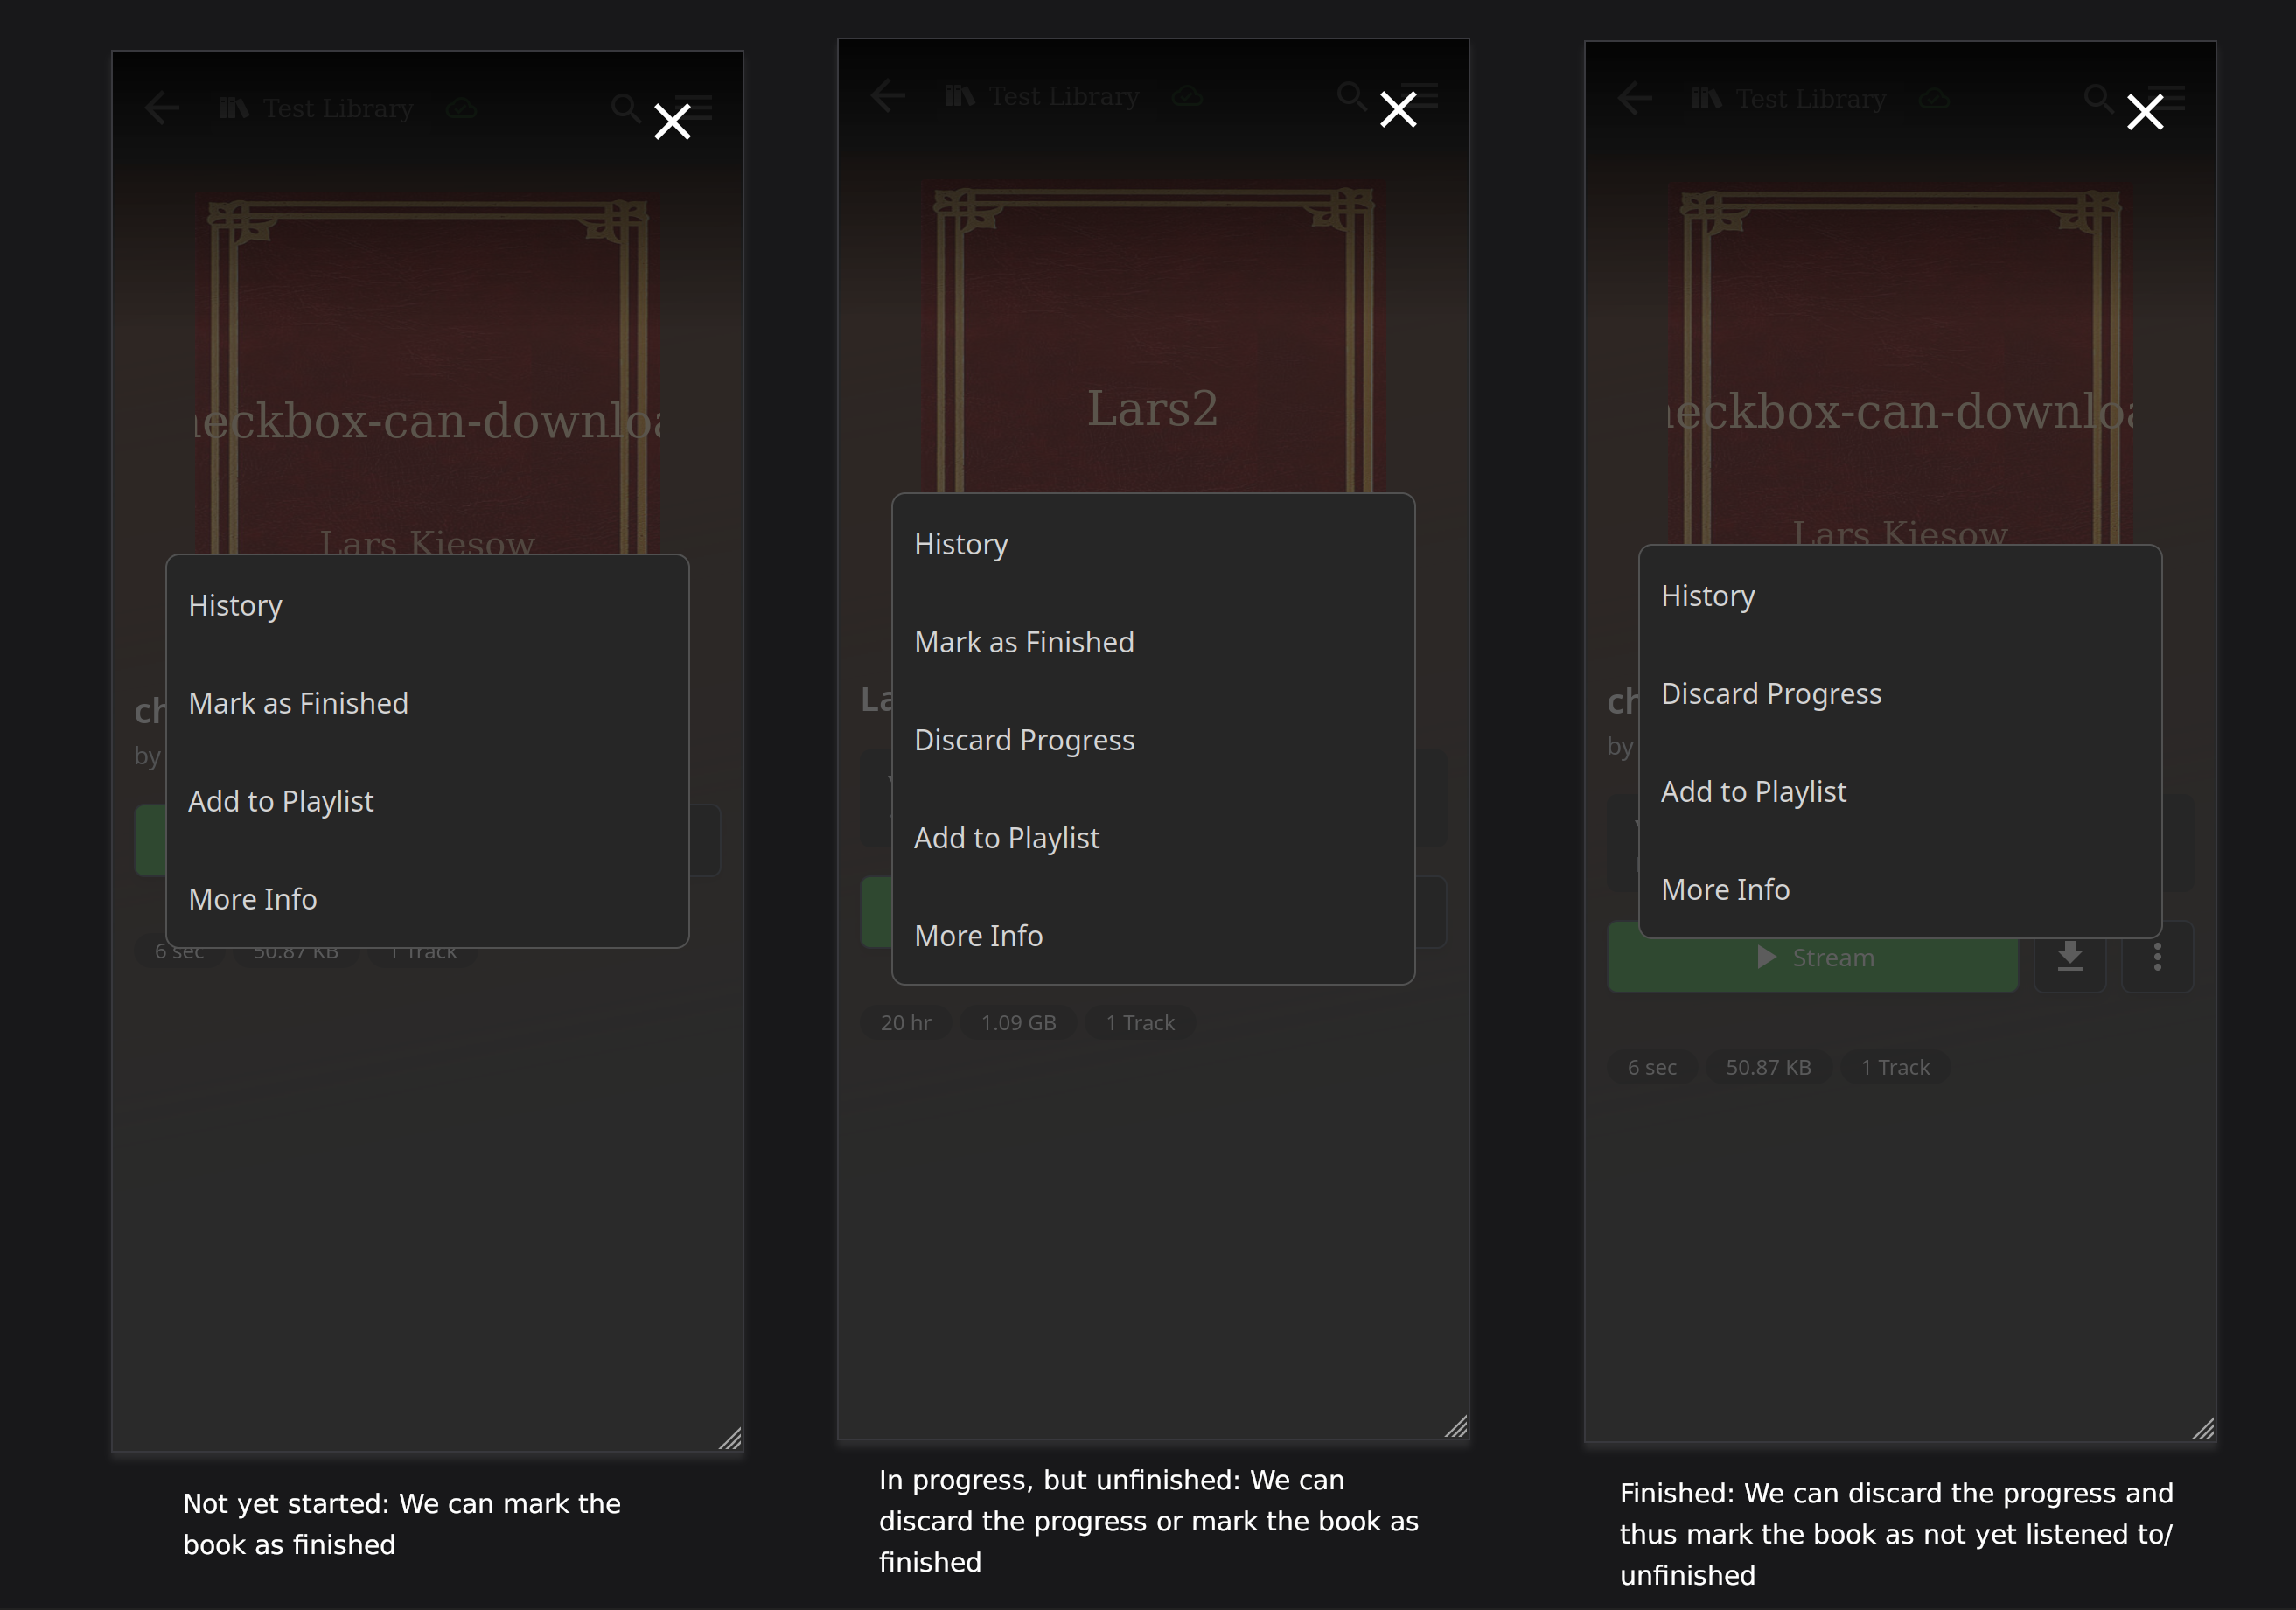
Task: Go back using arrow in middle screenshot
Action: [x=888, y=96]
